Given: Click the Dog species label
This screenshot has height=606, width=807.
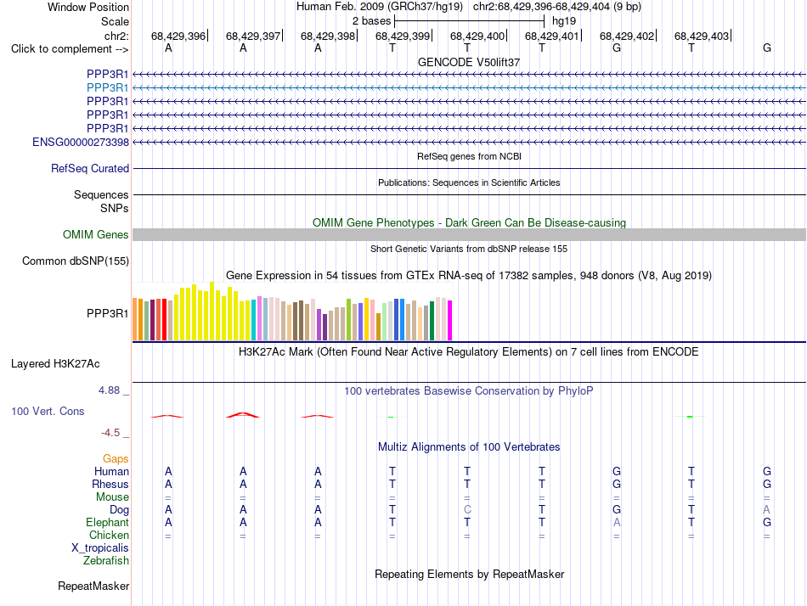Looking at the screenshot, I should point(119,510).
